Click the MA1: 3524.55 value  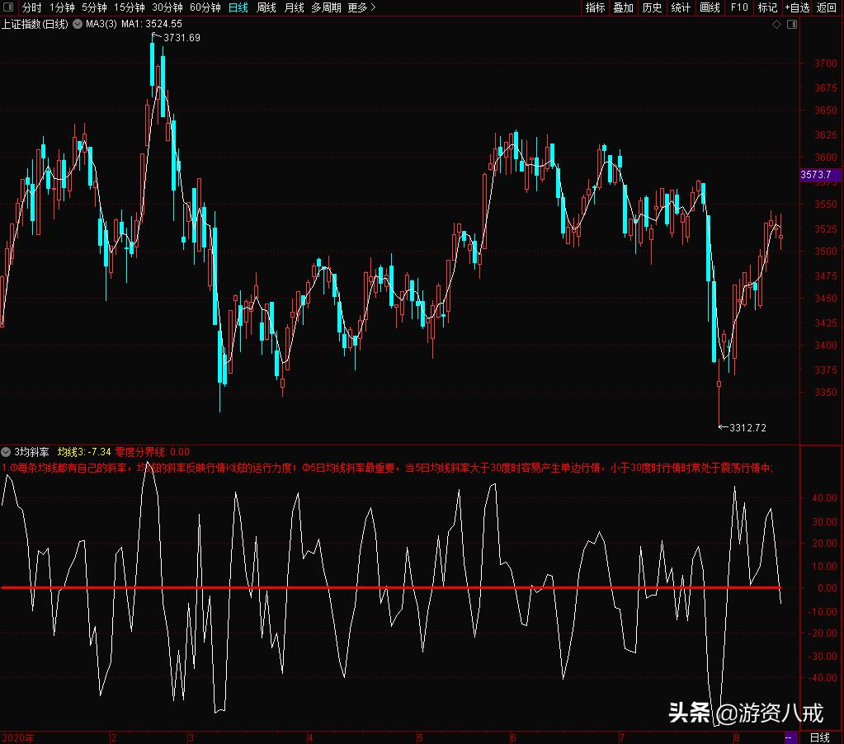point(152,24)
